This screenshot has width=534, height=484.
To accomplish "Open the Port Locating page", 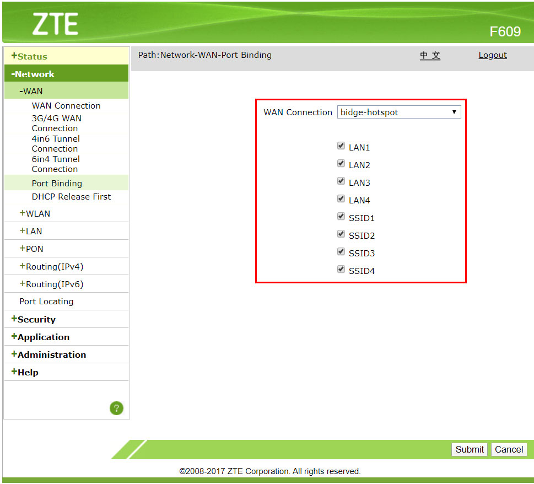I will [46, 302].
